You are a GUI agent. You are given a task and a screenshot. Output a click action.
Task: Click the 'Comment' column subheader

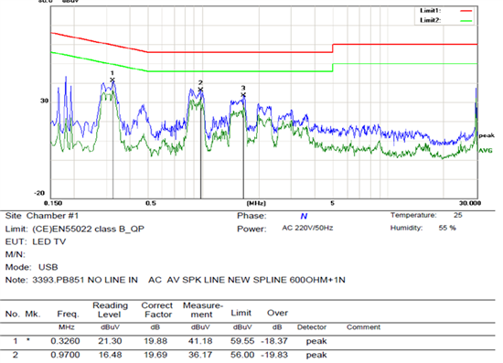(x=363, y=327)
